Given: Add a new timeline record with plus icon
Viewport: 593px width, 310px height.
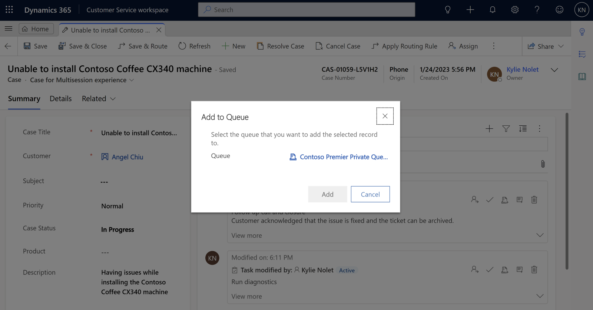Looking at the screenshot, I should click(489, 129).
